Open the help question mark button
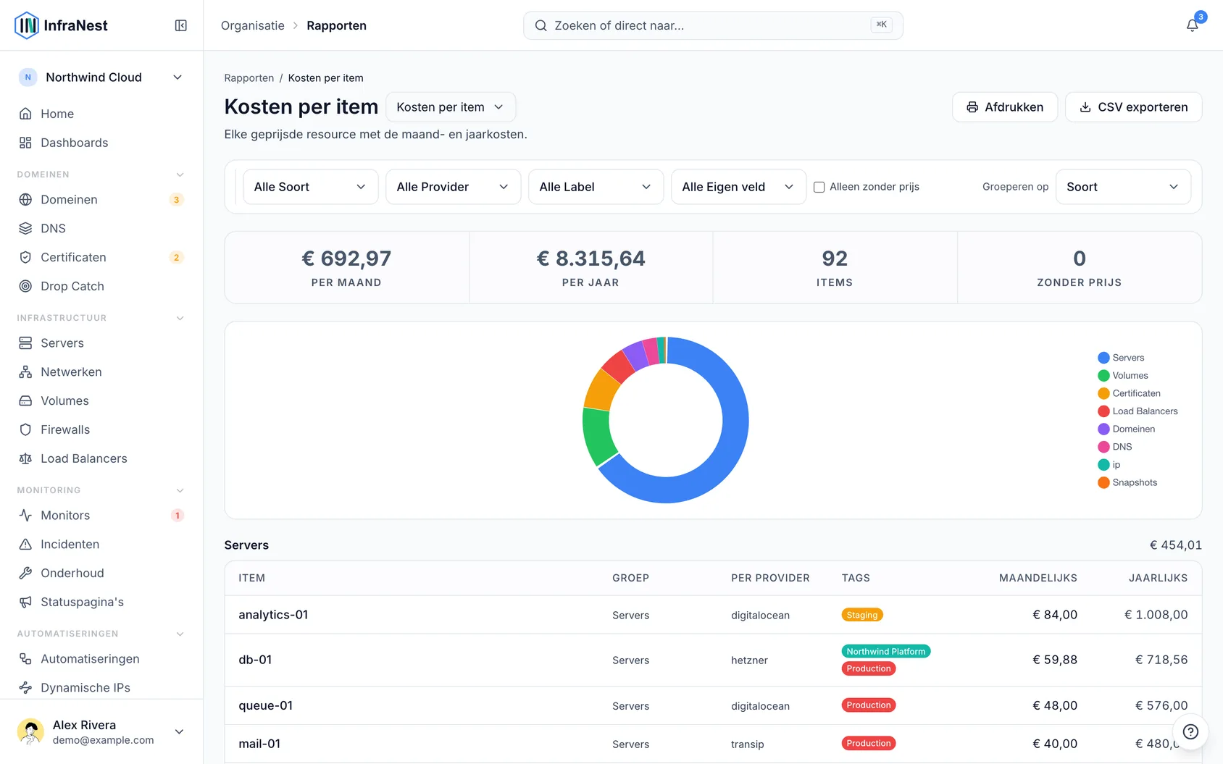The width and height of the screenshot is (1223, 764). (1190, 731)
